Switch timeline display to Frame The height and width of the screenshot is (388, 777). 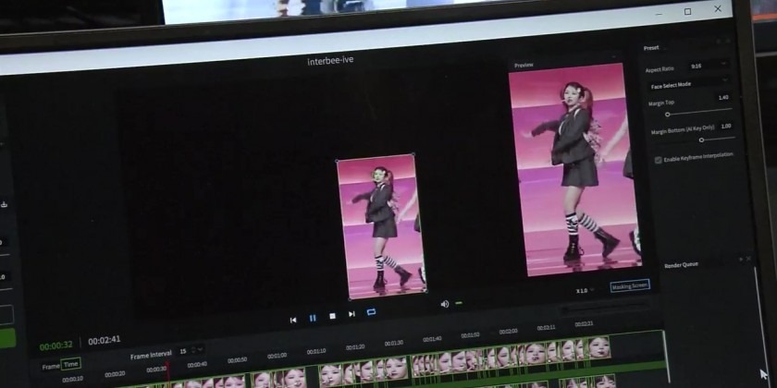tap(50, 366)
